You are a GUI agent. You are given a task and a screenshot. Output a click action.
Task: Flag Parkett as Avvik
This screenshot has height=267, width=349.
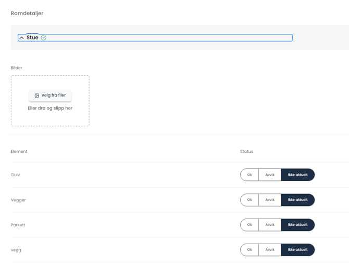pos(270,225)
